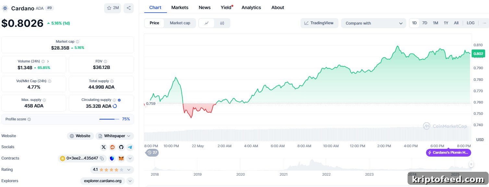
Task: Open the About tab
Action: coord(278,7)
